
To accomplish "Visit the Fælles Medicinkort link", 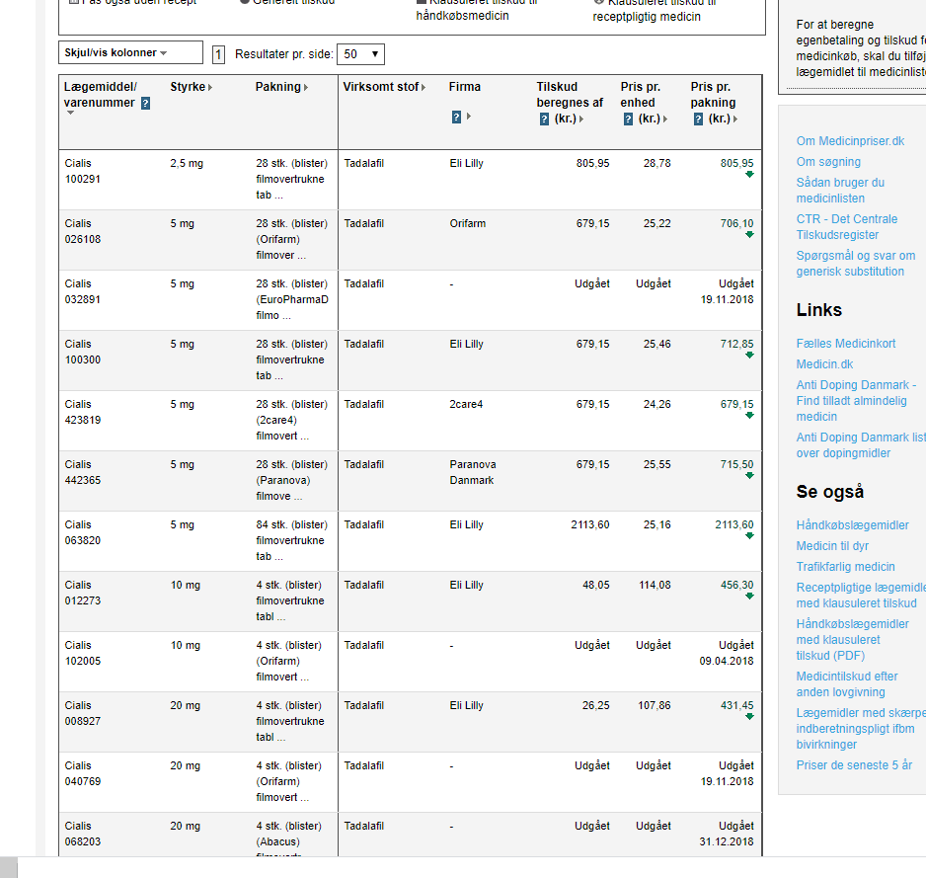I will pyautogui.click(x=846, y=344).
